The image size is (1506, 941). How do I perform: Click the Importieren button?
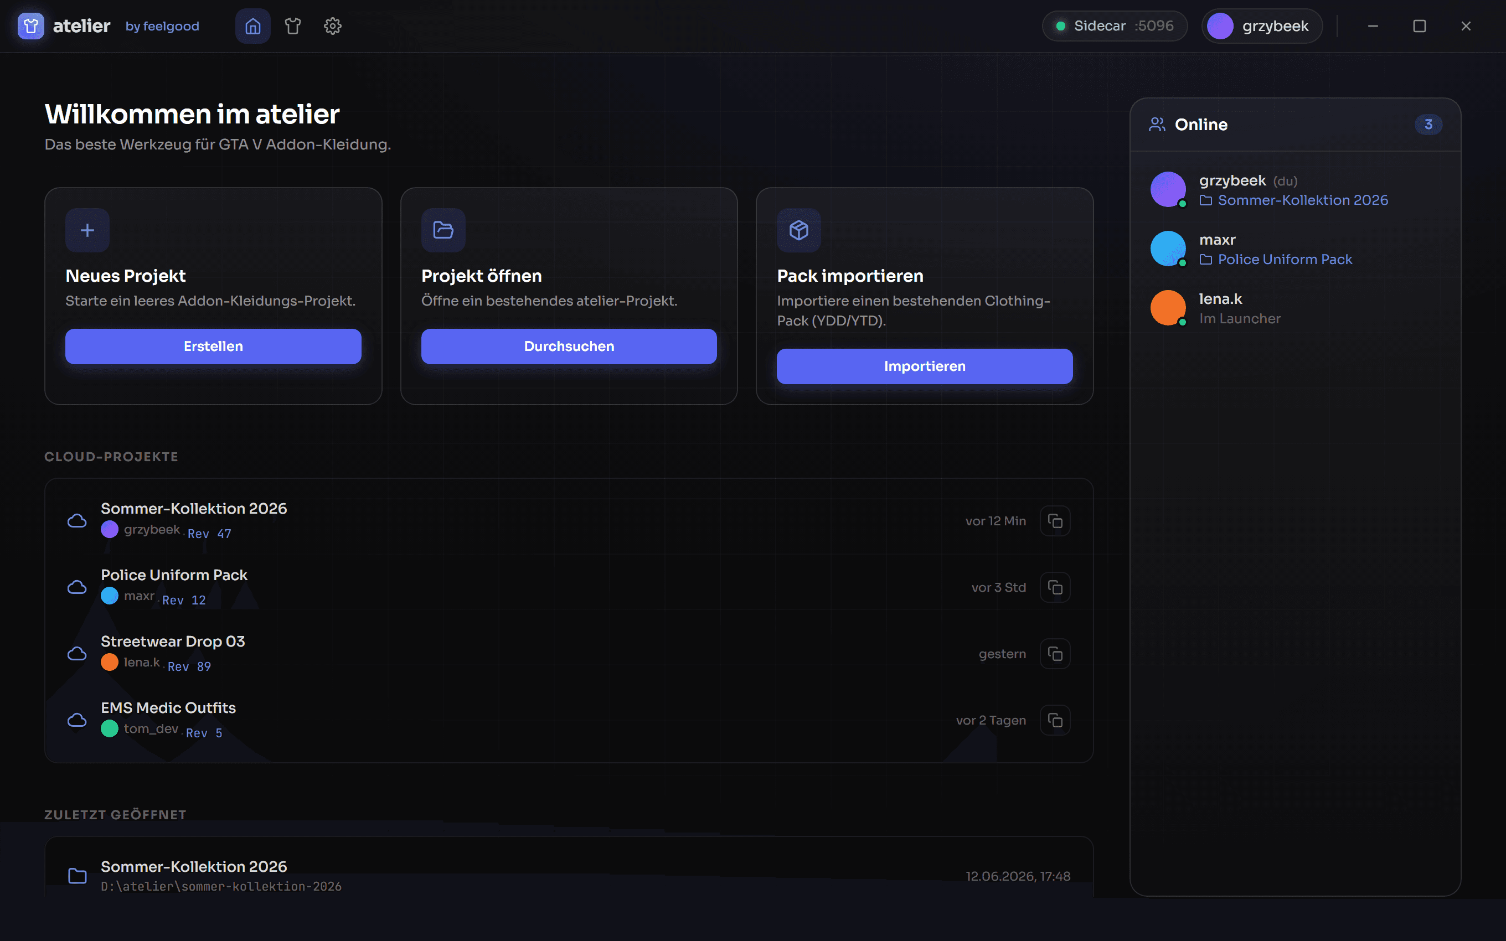pos(925,366)
